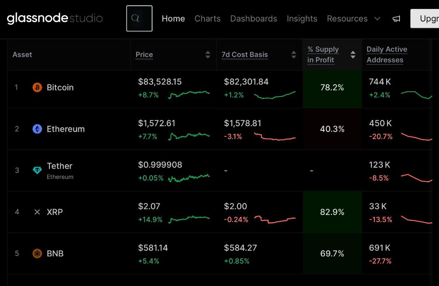Sort table by Price arrows
Screen dimensions: 439x286
[x=208, y=55]
